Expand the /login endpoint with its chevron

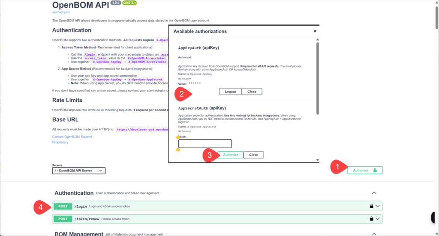pyautogui.click(x=378, y=206)
